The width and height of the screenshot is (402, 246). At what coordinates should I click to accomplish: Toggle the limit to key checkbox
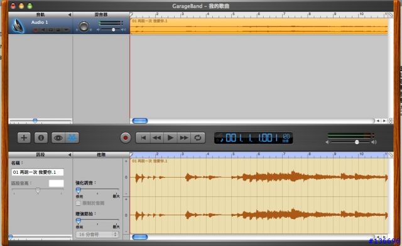(78, 203)
